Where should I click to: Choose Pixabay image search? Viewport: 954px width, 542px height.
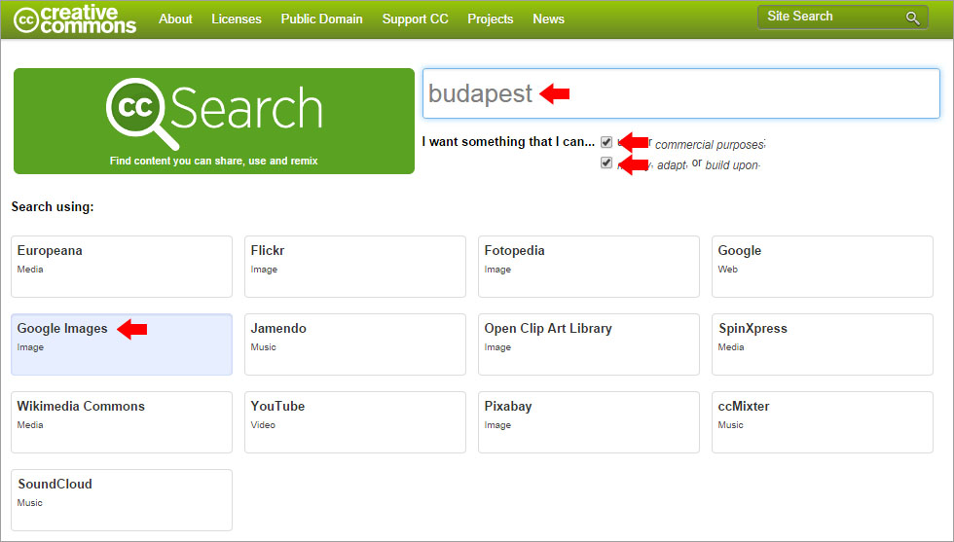(589, 422)
